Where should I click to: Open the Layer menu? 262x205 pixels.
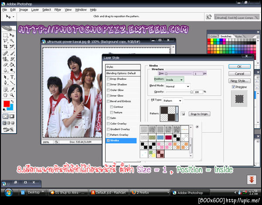point(35,10)
